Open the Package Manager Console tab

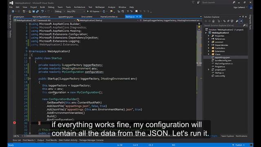(x=91, y=140)
